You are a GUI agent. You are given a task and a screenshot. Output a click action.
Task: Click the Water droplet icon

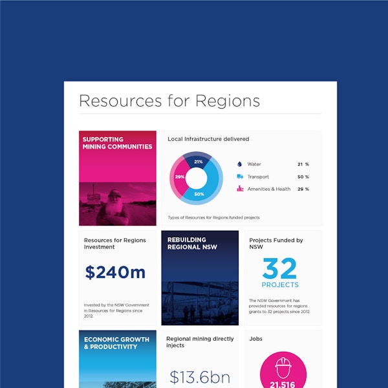tap(239, 164)
